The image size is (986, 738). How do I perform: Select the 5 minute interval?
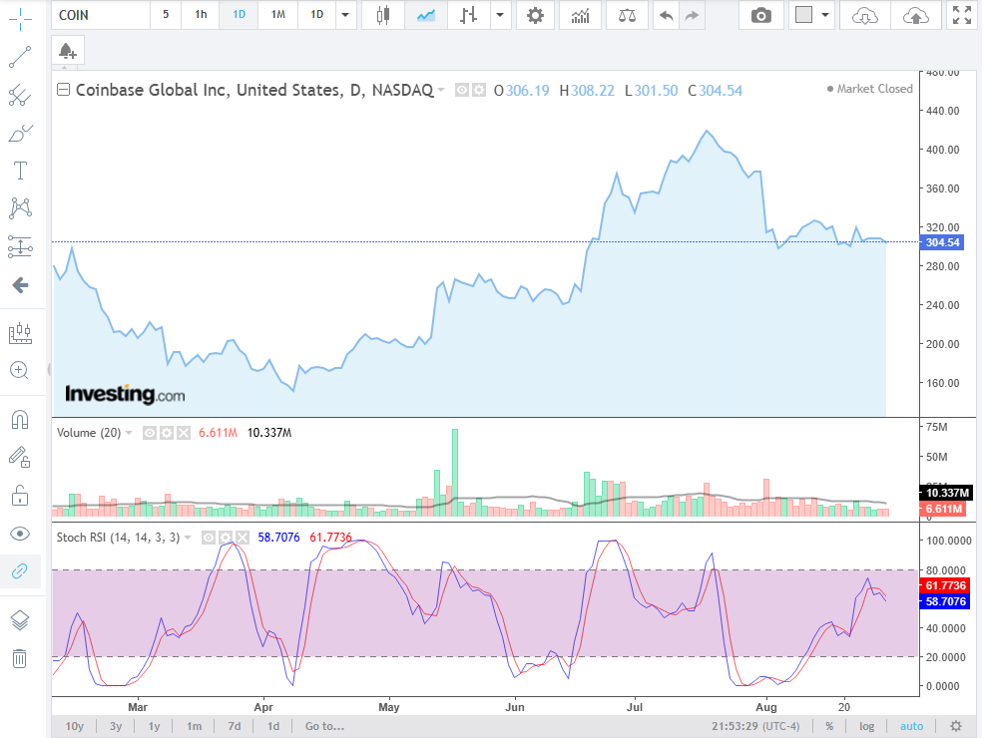click(166, 14)
